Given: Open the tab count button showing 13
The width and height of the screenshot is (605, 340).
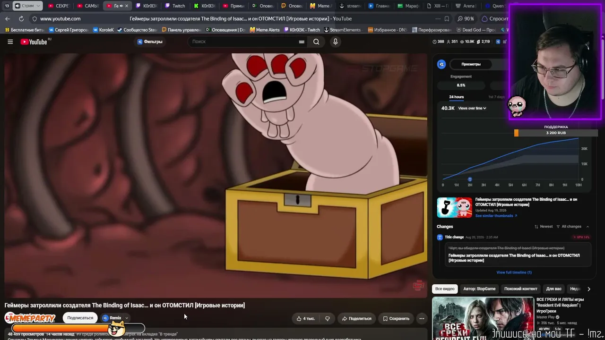Looking at the screenshot, I should (7, 6).
